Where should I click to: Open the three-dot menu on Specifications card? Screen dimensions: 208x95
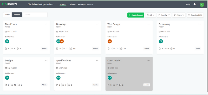pos(97,60)
